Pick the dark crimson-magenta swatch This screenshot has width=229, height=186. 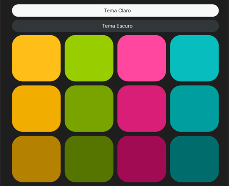click(x=142, y=159)
